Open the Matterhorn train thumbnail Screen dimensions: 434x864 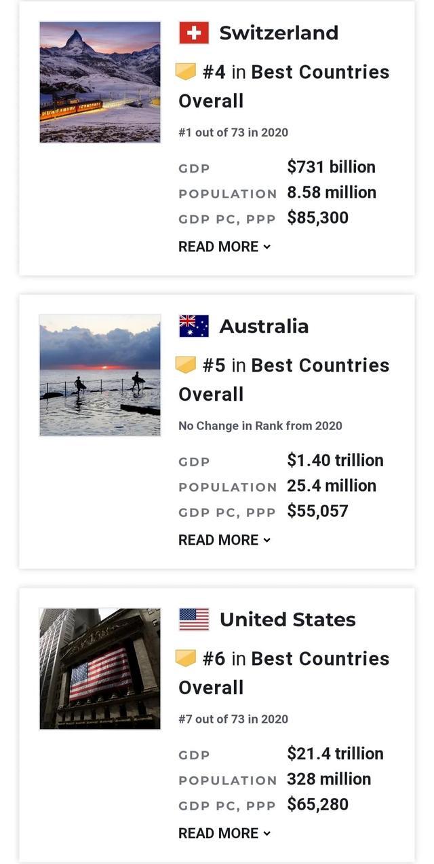[100, 82]
